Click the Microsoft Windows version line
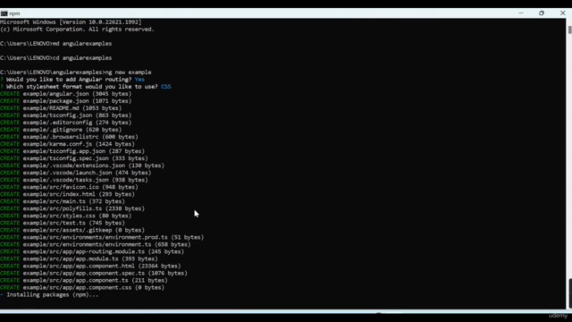 pos(71,21)
